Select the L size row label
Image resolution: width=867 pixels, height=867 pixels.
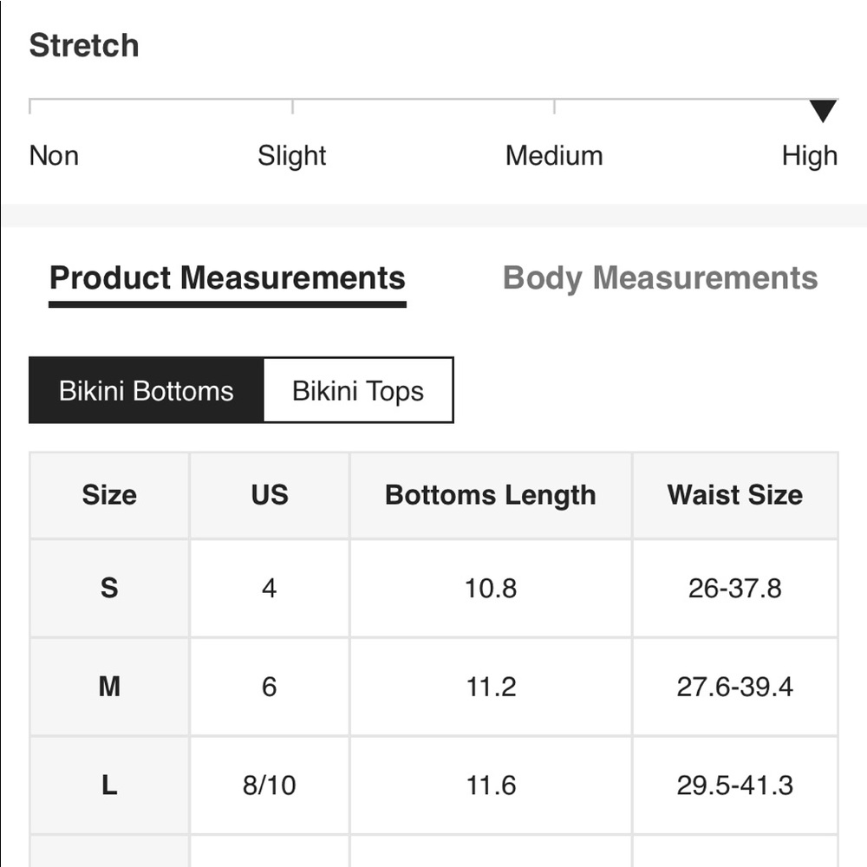click(109, 786)
